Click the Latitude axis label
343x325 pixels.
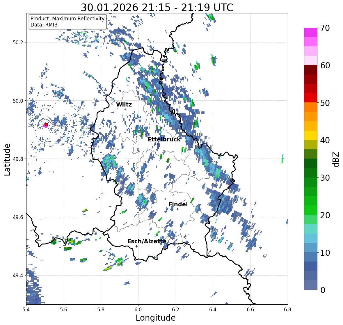point(7,159)
